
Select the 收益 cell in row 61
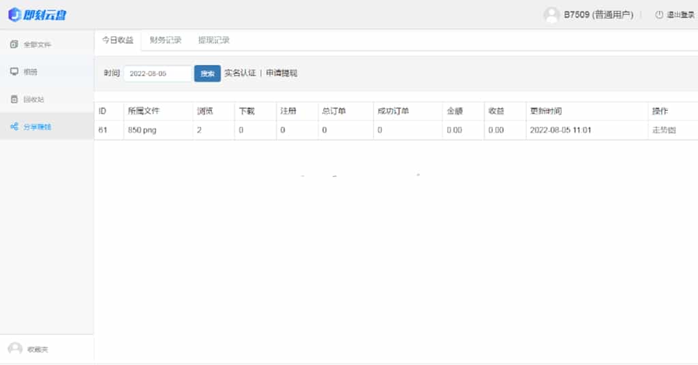point(505,130)
